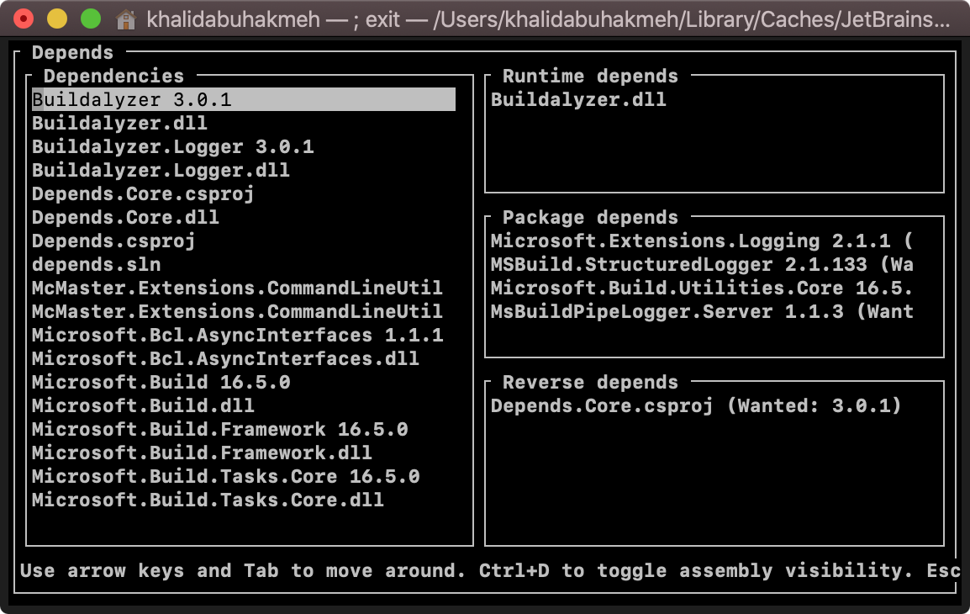Choose Microsoft.Build.Framework 16.5.0 row
The width and height of the screenshot is (970, 614).
[x=219, y=429]
